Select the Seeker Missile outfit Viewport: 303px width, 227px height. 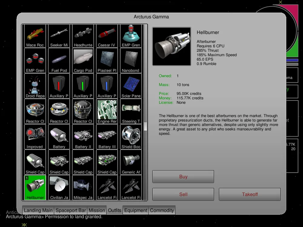click(59, 36)
